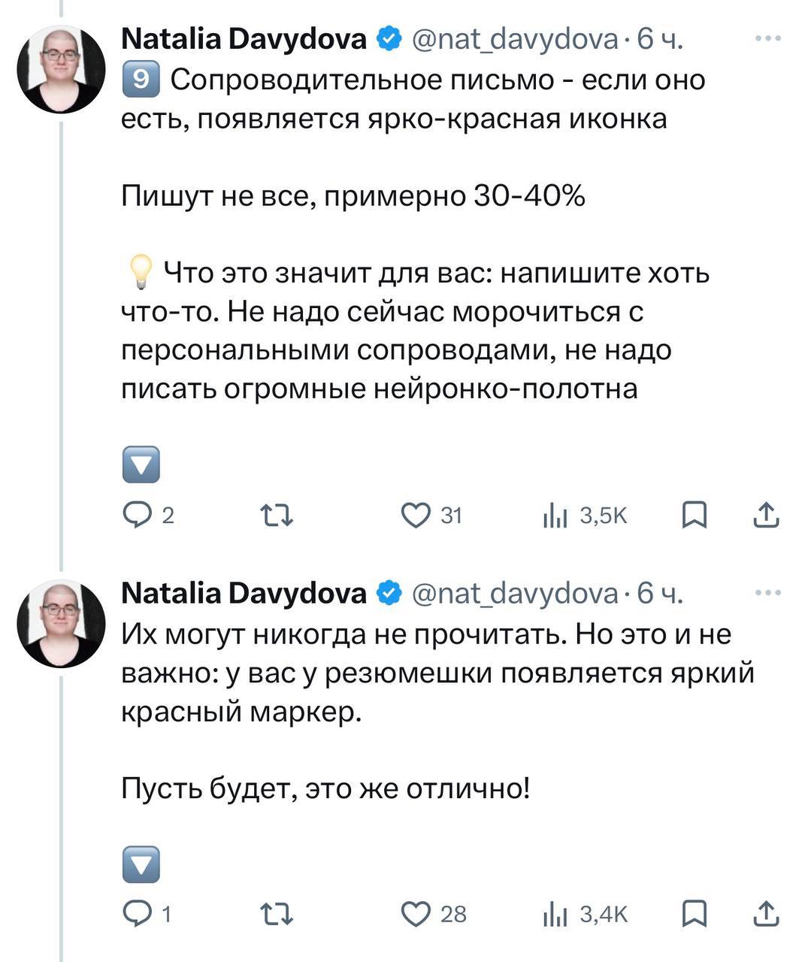802x962 pixels.
Task: Repost the second tweet about красный маркер
Action: coord(276,914)
